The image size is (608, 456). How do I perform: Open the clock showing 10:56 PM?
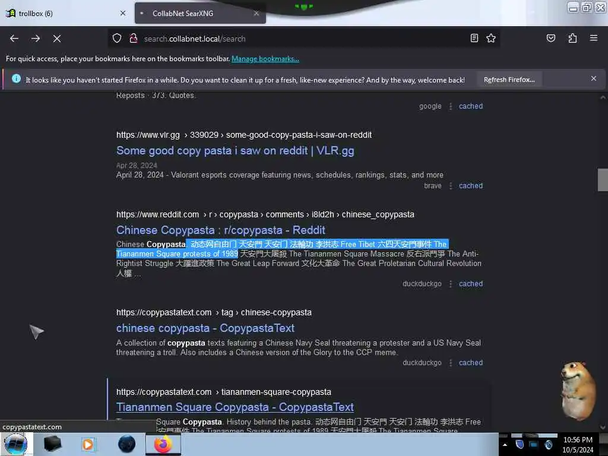pos(578,444)
